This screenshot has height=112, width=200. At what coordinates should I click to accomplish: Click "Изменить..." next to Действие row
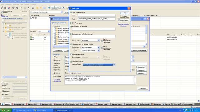[142, 73]
